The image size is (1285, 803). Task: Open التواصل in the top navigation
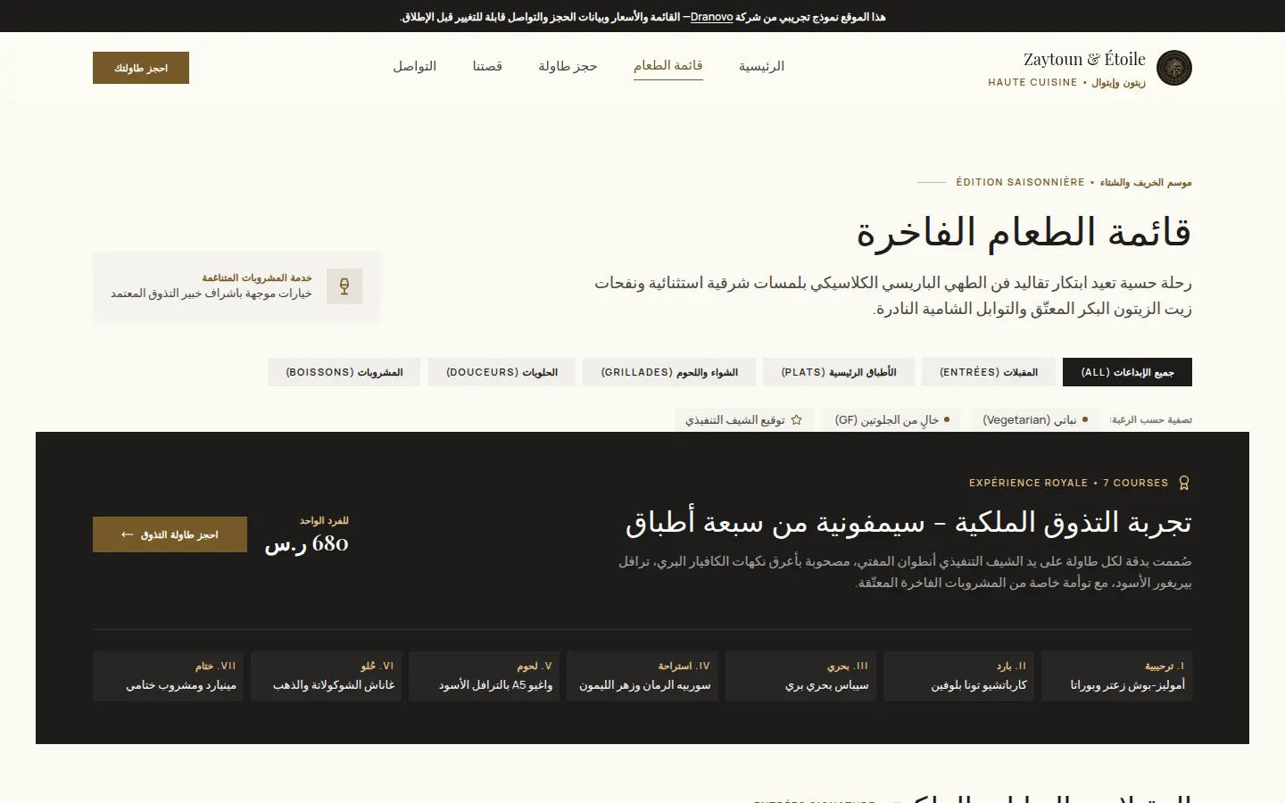point(415,66)
